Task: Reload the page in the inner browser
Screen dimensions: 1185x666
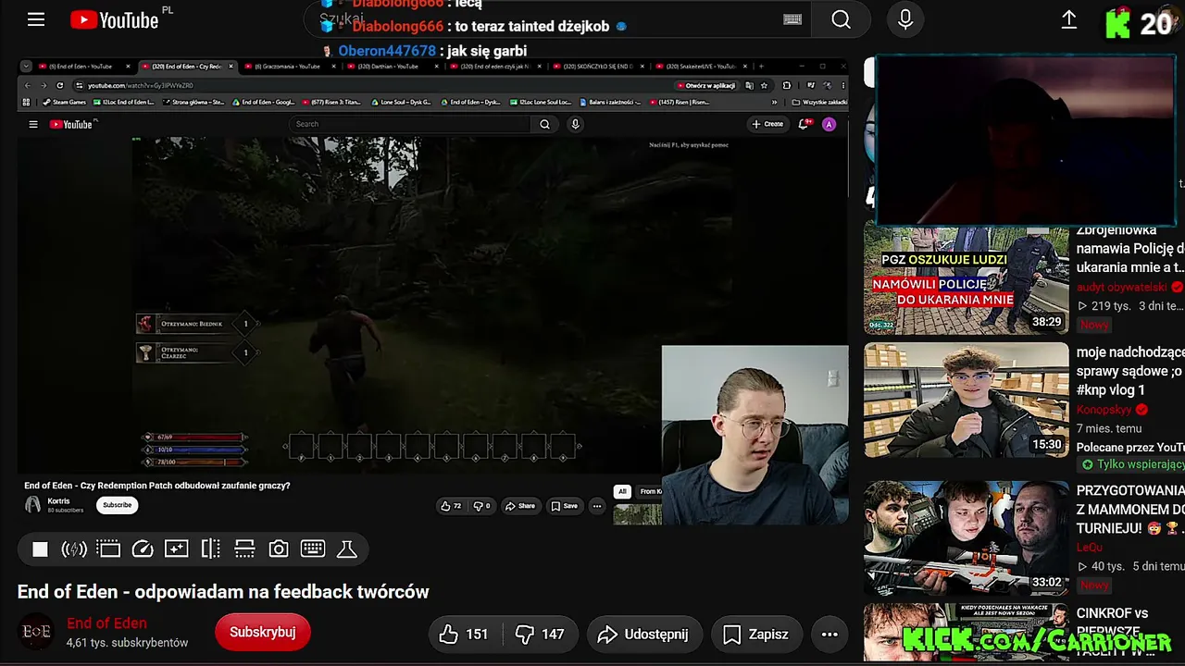Action: coord(59,85)
